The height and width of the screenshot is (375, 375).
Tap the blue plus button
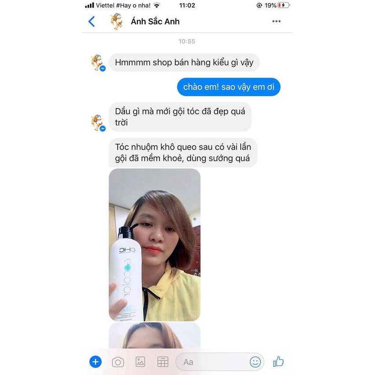coord(95,362)
